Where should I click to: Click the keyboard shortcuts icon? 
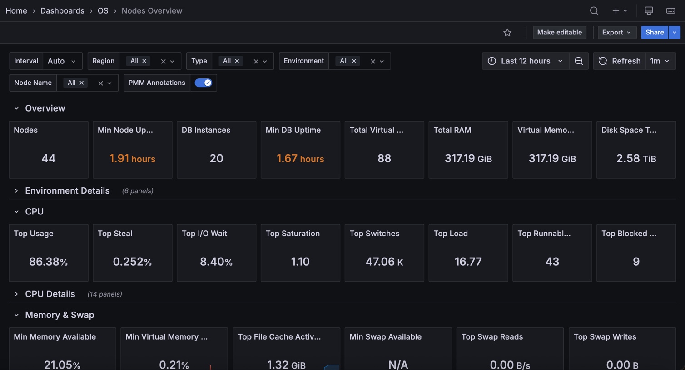click(670, 10)
